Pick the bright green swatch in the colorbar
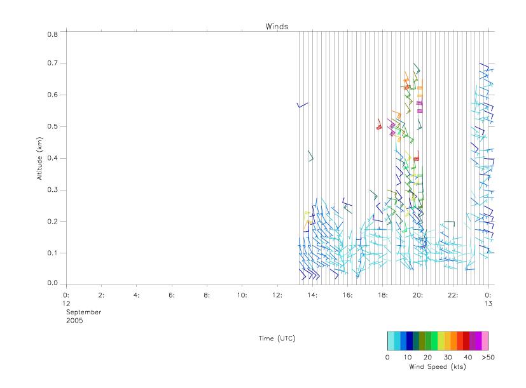This screenshot has height=388, width=526. tap(435, 341)
